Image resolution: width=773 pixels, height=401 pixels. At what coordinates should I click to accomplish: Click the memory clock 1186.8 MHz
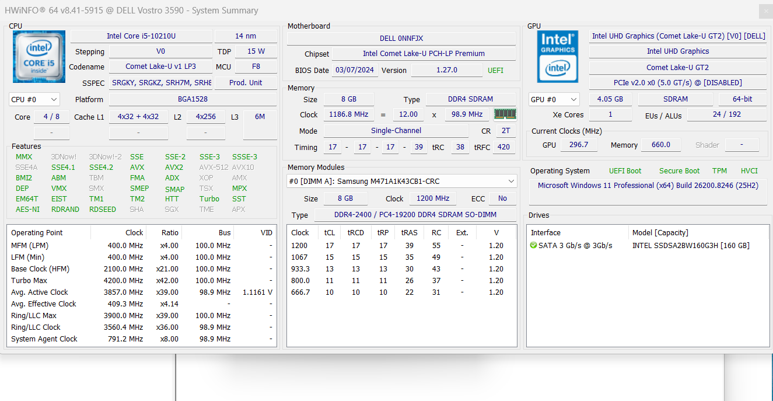click(349, 114)
